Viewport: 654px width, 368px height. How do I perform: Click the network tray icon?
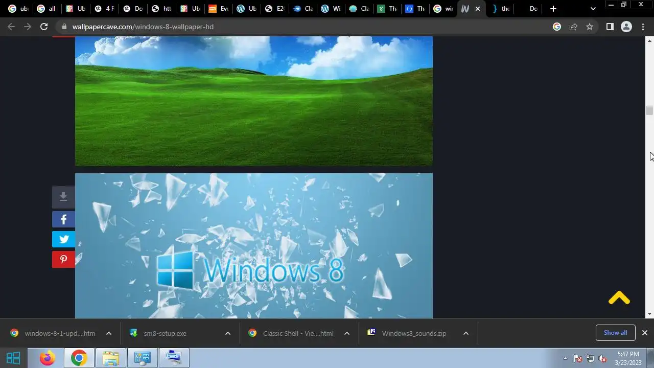590,358
